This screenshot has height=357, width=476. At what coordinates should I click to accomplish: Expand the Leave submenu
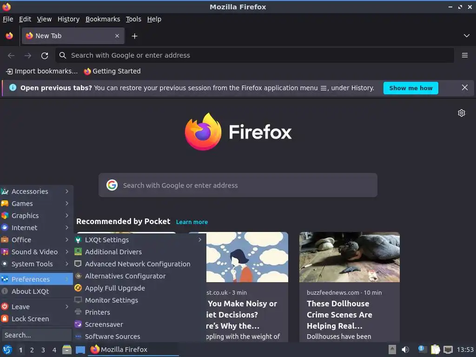coord(36,307)
